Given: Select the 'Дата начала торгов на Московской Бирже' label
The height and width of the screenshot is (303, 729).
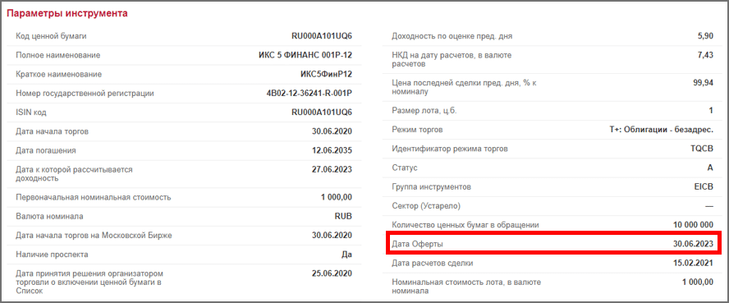Looking at the screenshot, I should [x=94, y=235].
